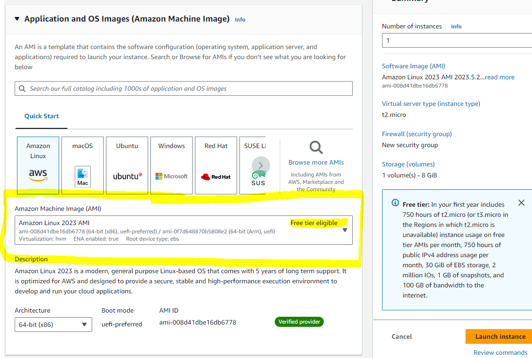
Task: Click the AMI ID ami-008d41dbe16db6778 value below Description
Action: coord(198,322)
